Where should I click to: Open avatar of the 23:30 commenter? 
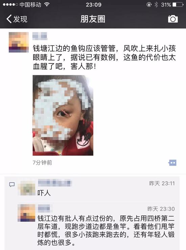click(26, 213)
